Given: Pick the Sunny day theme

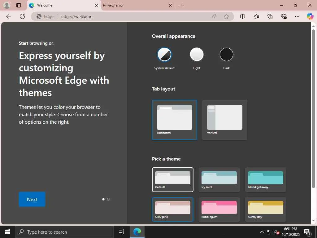Looking at the screenshot, I should click(266, 209).
